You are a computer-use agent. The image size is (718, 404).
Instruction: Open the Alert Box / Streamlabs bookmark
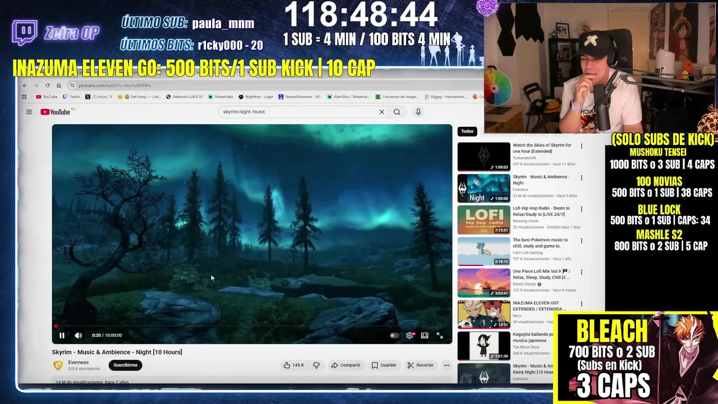tap(348, 97)
